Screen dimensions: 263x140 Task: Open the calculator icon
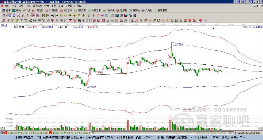(x=117, y=16)
